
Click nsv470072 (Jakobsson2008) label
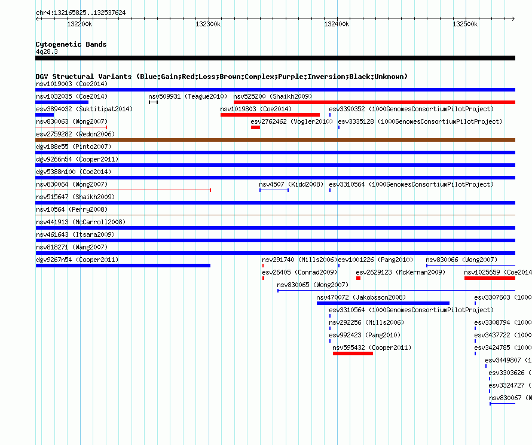pyautogui.click(x=361, y=297)
